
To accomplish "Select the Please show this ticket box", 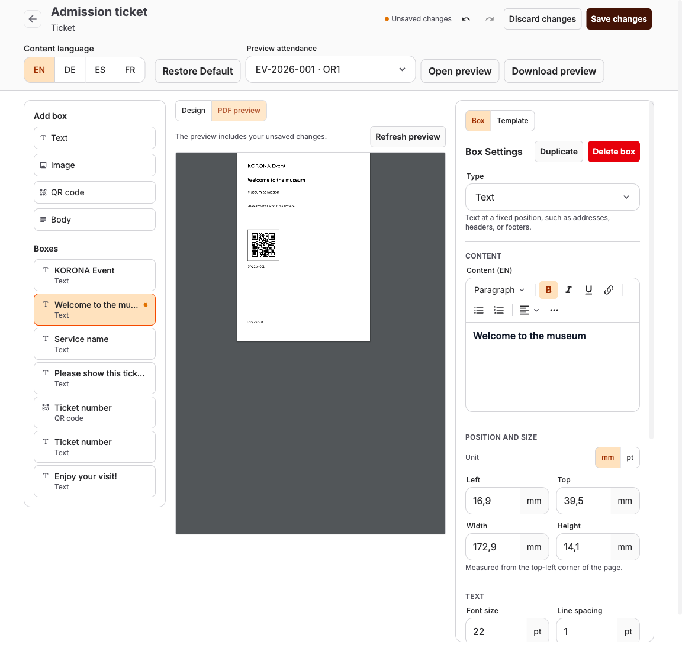I will (x=95, y=378).
